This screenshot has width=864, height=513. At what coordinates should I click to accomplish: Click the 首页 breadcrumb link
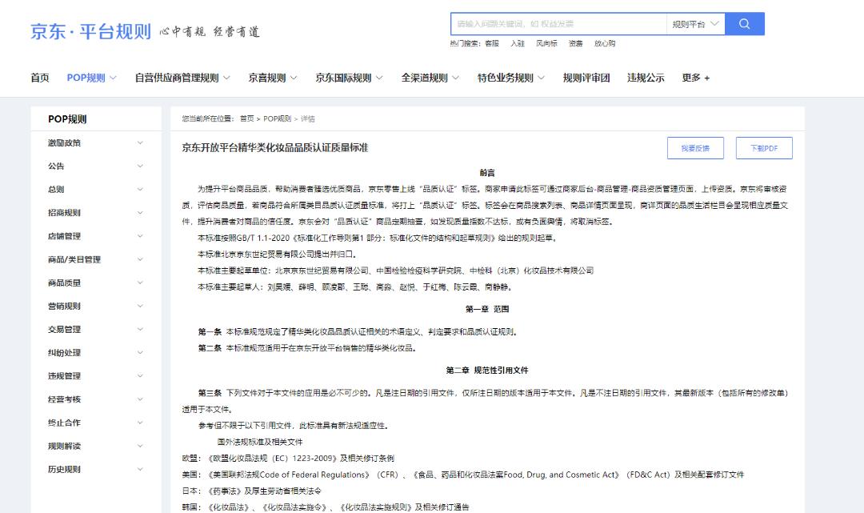pyautogui.click(x=246, y=118)
